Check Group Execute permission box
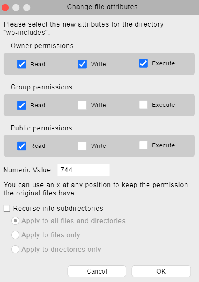 point(143,105)
